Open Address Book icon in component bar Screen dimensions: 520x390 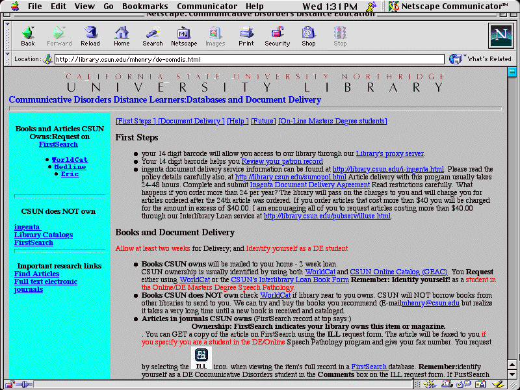[480, 385]
